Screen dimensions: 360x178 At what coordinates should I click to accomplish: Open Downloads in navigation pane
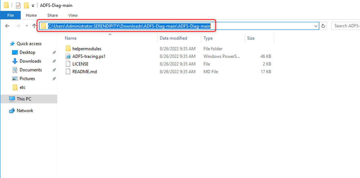tap(30, 61)
